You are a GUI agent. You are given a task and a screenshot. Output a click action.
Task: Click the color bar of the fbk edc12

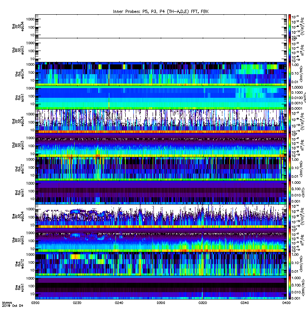tap(290, 264)
